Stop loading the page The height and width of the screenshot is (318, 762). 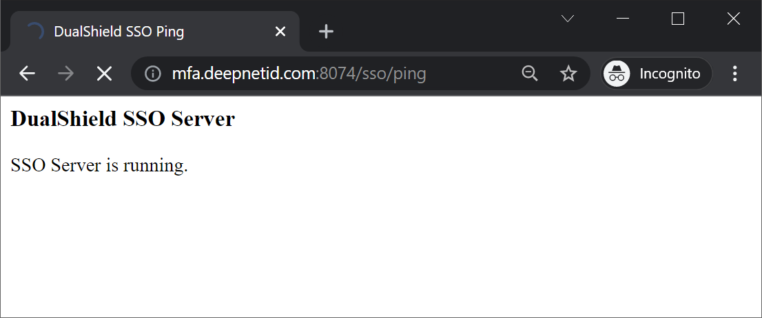point(104,74)
